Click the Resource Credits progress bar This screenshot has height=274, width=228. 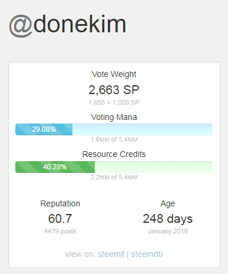coord(114,167)
